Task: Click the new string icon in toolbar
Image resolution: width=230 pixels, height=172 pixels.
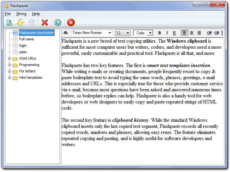Action: [10, 23]
